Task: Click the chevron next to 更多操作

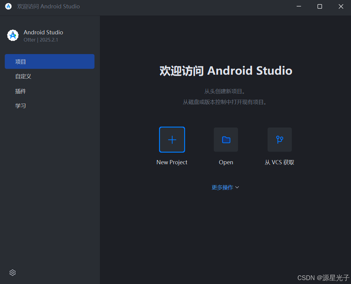Action: tap(237, 187)
